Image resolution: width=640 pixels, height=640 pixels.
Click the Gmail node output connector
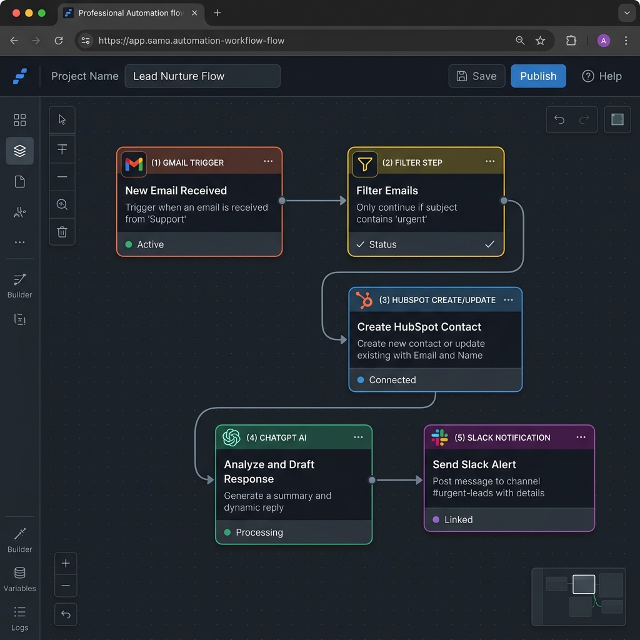pyautogui.click(x=282, y=201)
